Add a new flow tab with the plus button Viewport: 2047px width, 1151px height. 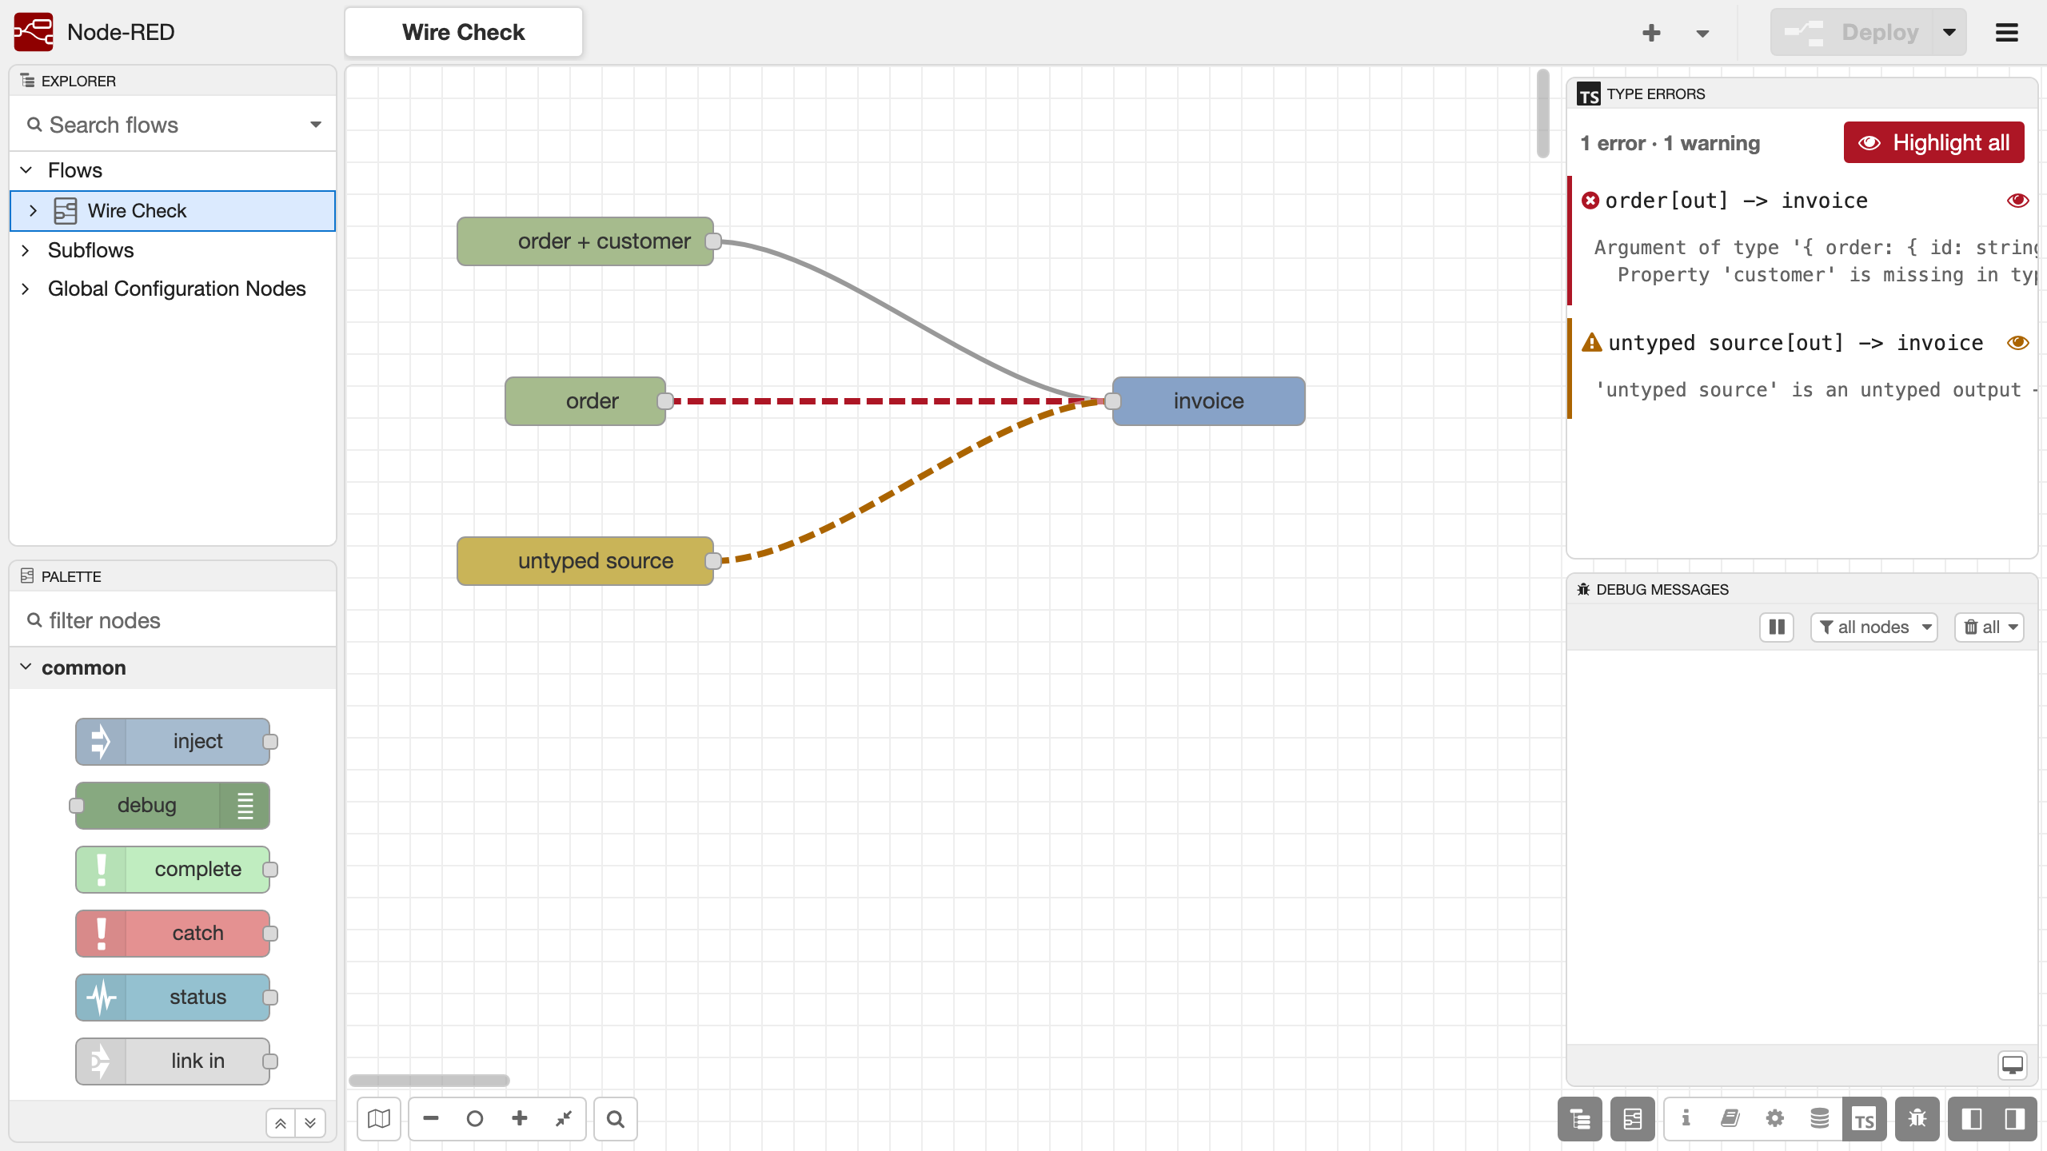coord(1651,33)
